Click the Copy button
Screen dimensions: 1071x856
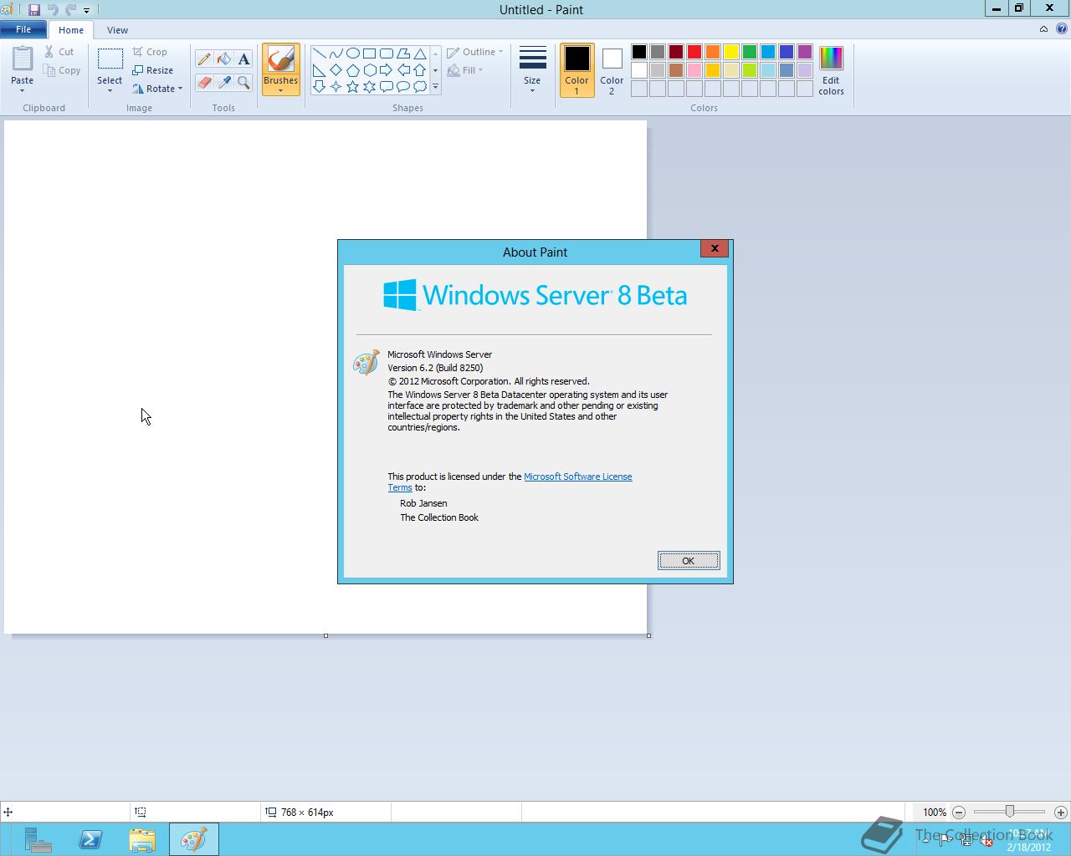(62, 70)
